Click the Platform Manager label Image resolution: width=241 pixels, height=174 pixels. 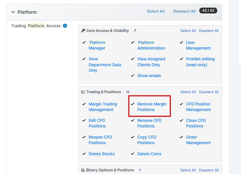[x=97, y=45]
